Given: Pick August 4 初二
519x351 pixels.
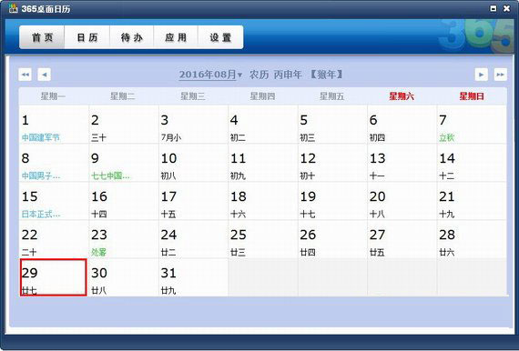Looking at the screenshot, I should coord(263,125).
